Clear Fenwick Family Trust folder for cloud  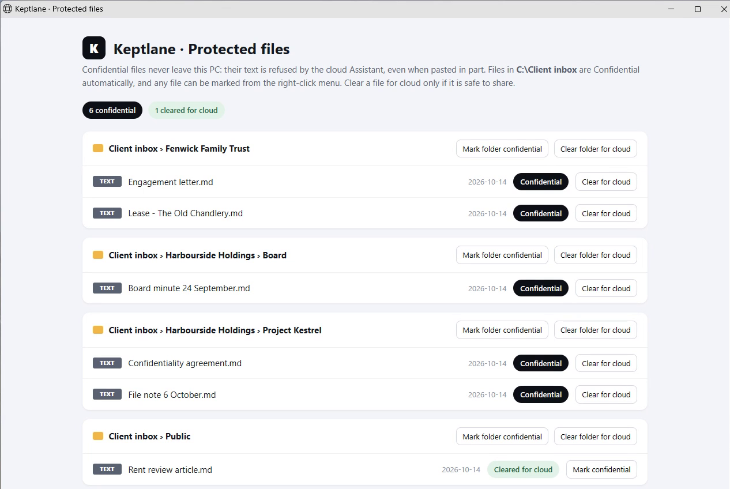coord(596,149)
